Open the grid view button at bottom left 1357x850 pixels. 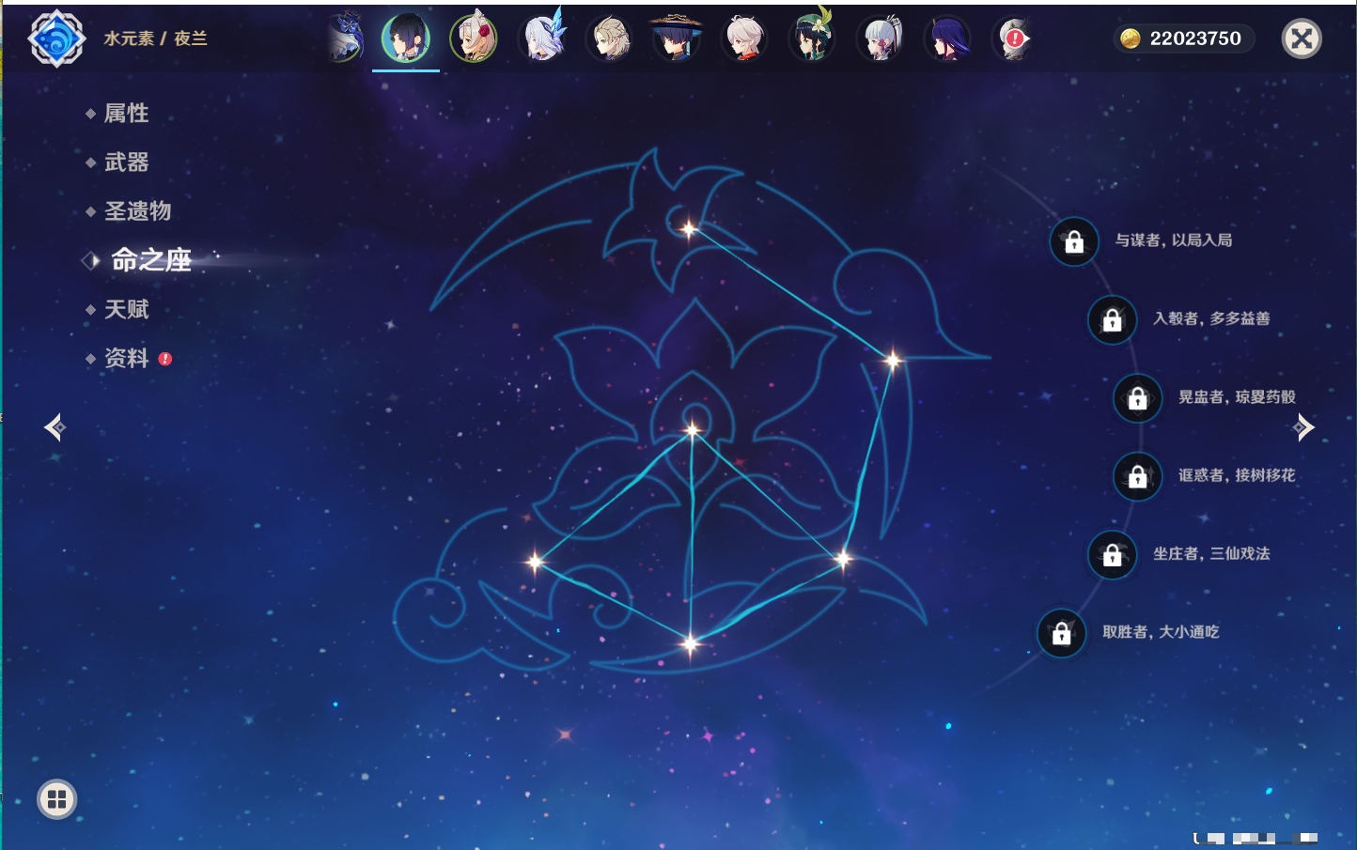click(57, 799)
